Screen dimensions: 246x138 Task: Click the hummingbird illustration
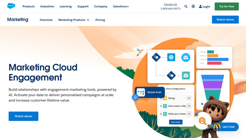click(140, 52)
